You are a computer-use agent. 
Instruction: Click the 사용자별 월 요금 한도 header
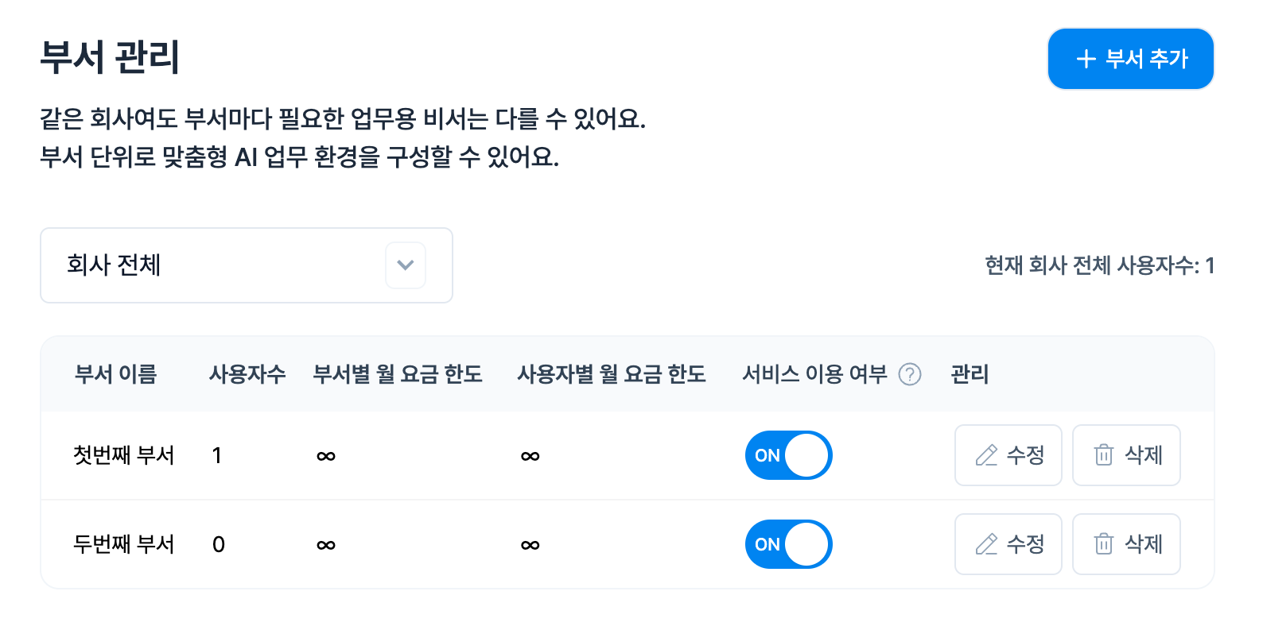(x=612, y=374)
